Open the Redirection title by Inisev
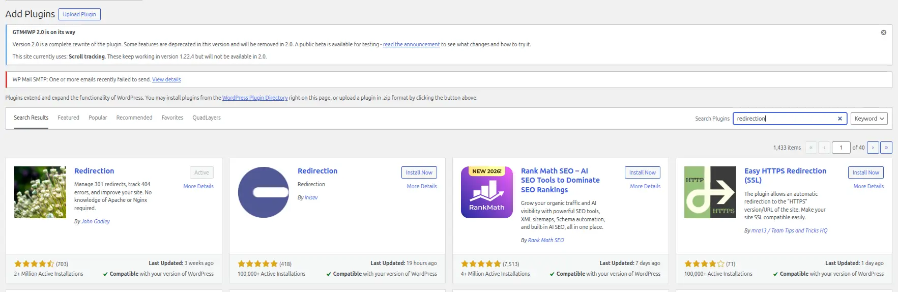The image size is (898, 292). [x=317, y=171]
